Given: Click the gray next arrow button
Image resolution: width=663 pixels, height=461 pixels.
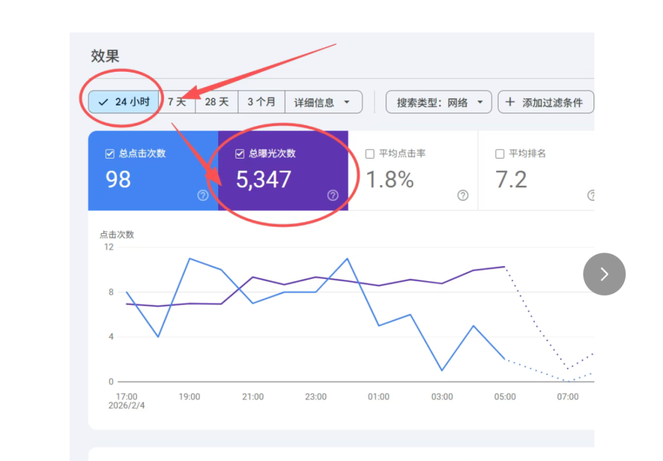Looking at the screenshot, I should (604, 274).
